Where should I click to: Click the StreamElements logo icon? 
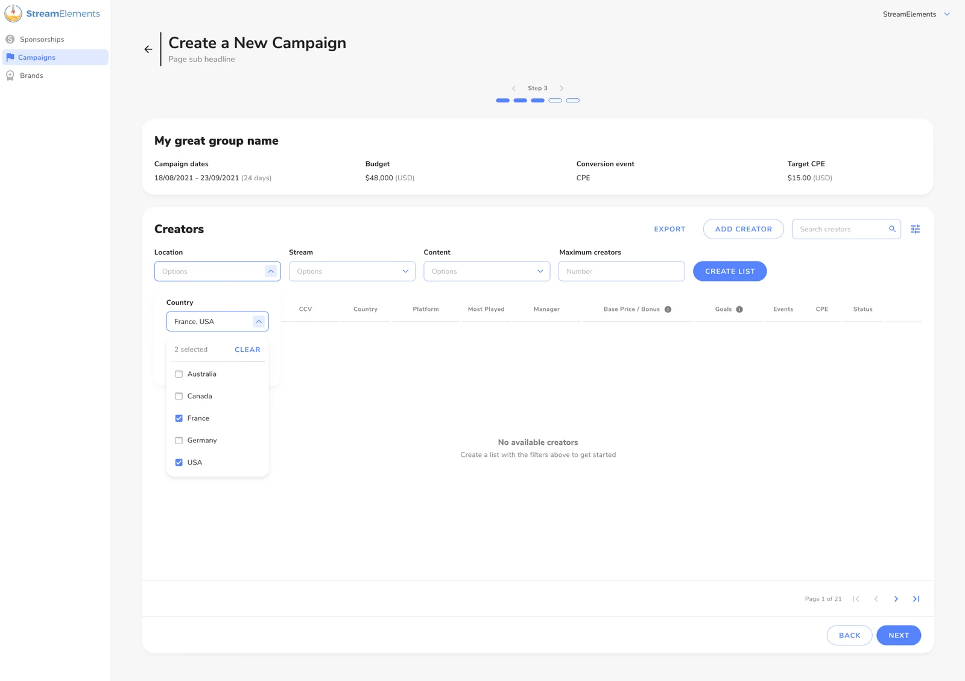13,13
